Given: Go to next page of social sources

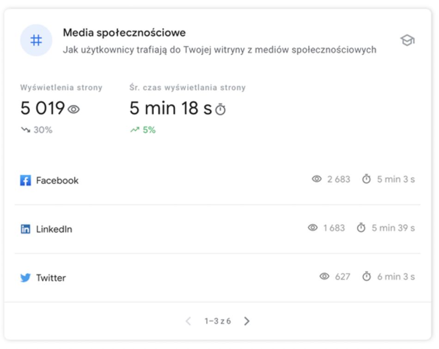Looking at the screenshot, I should [247, 321].
